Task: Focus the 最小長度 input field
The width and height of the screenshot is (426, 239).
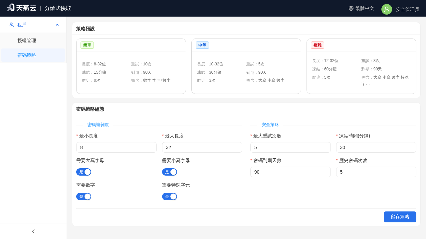Action: pos(116,147)
